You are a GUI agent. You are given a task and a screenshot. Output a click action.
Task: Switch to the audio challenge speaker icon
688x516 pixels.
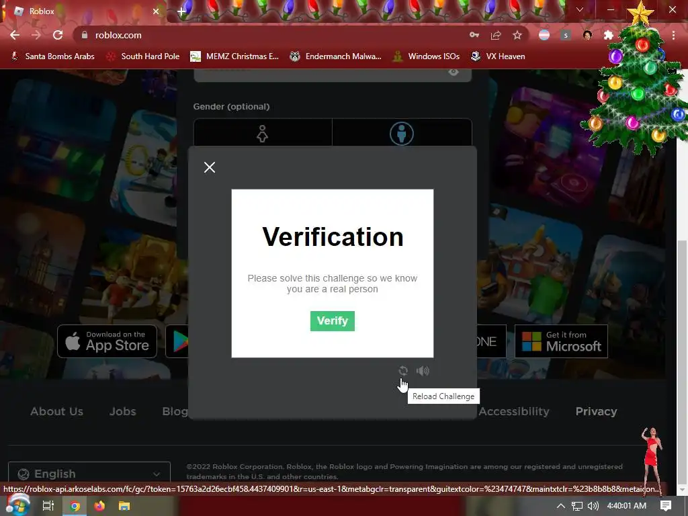point(423,371)
